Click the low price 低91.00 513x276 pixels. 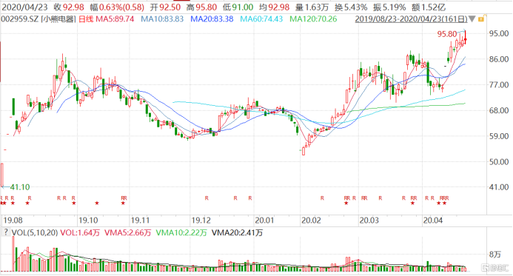point(238,7)
